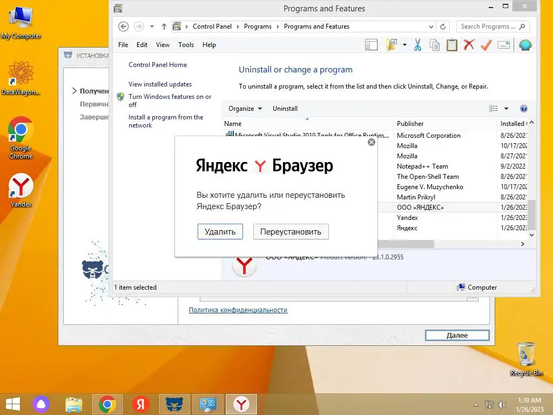Screen dimensions: 553x415
Task: Select the Martin Prikryl row
Action: (x=416, y=197)
